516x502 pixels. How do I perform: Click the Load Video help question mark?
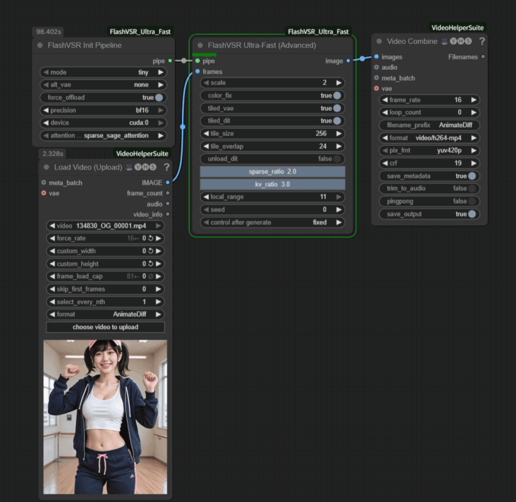click(x=167, y=167)
